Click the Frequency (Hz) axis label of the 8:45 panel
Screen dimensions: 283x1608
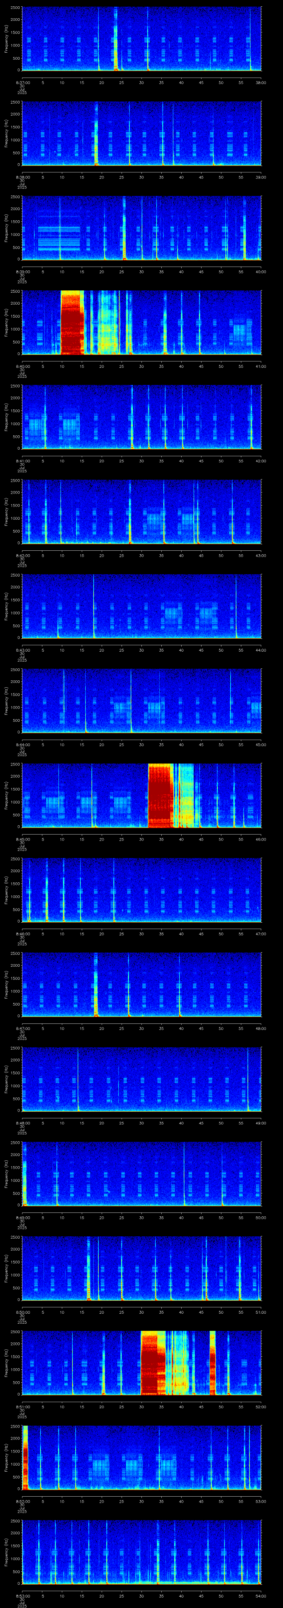coord(6,795)
